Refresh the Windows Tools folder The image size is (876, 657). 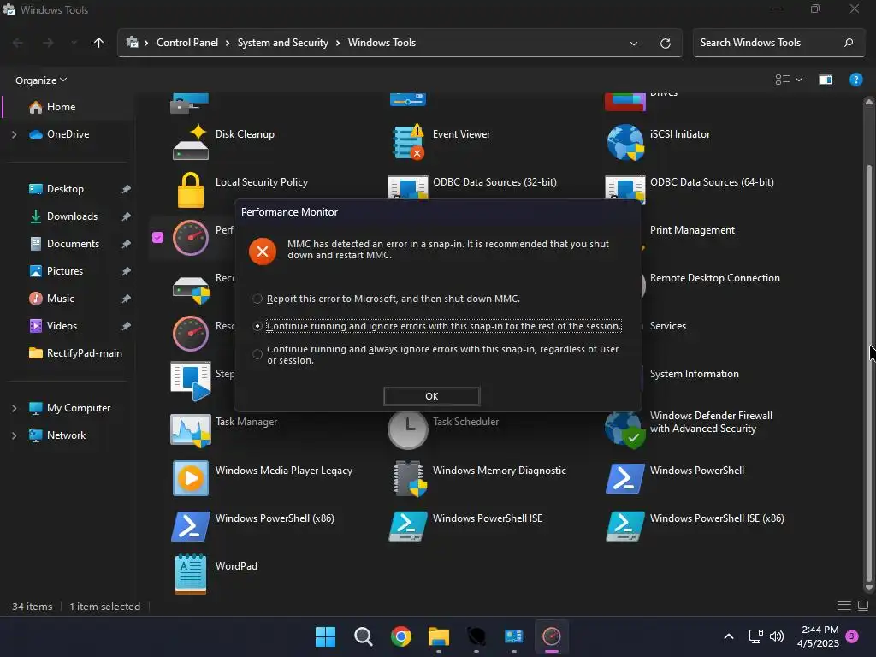click(665, 43)
